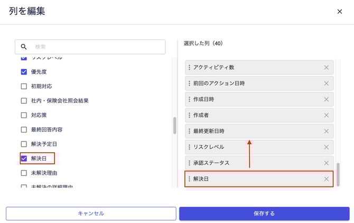
Task: Remove アクティビティ数 column with X icon
Action: click(x=326, y=67)
